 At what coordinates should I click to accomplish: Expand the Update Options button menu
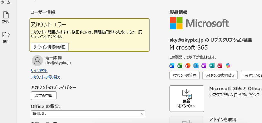coord(187,99)
